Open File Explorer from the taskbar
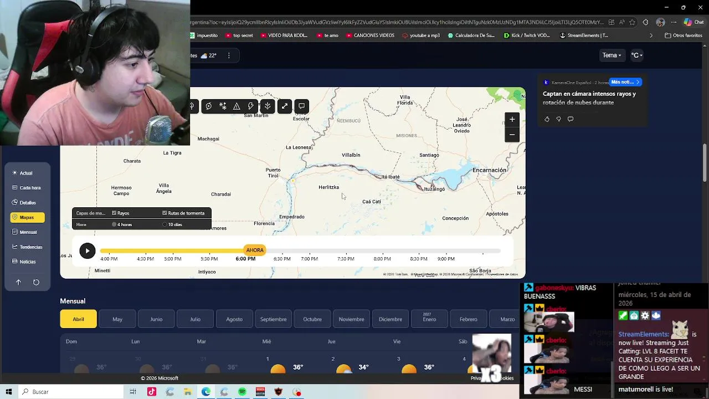 (188, 392)
